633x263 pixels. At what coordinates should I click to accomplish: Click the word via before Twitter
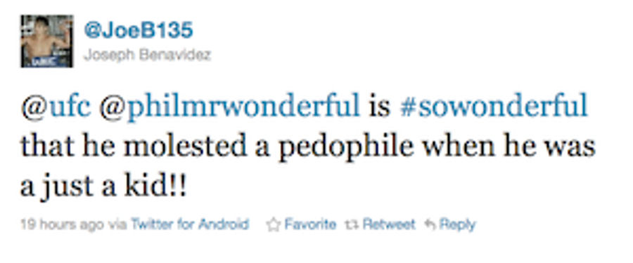click(x=117, y=224)
